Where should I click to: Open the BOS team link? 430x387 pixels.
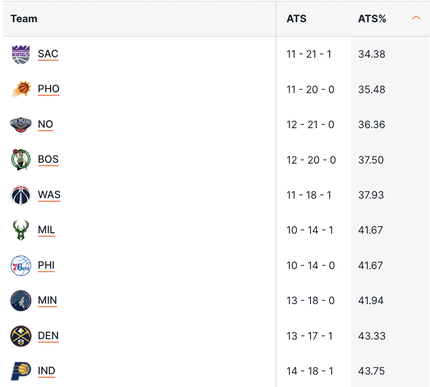[48, 159]
